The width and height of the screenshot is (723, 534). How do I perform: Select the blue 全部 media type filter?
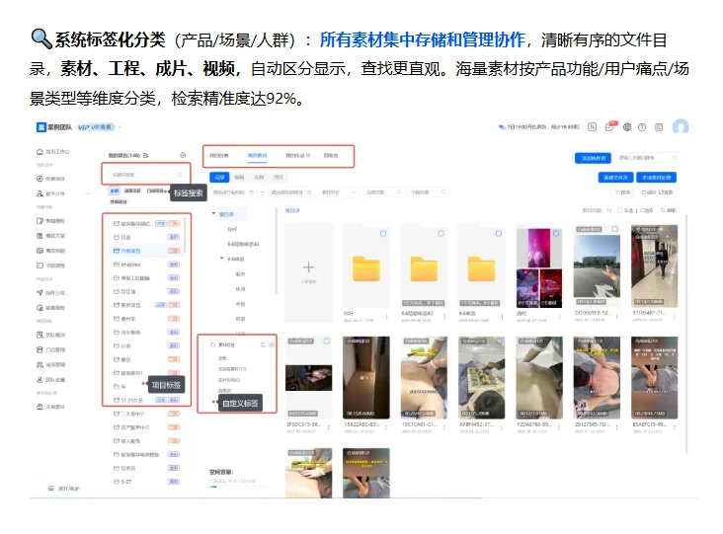(x=219, y=177)
